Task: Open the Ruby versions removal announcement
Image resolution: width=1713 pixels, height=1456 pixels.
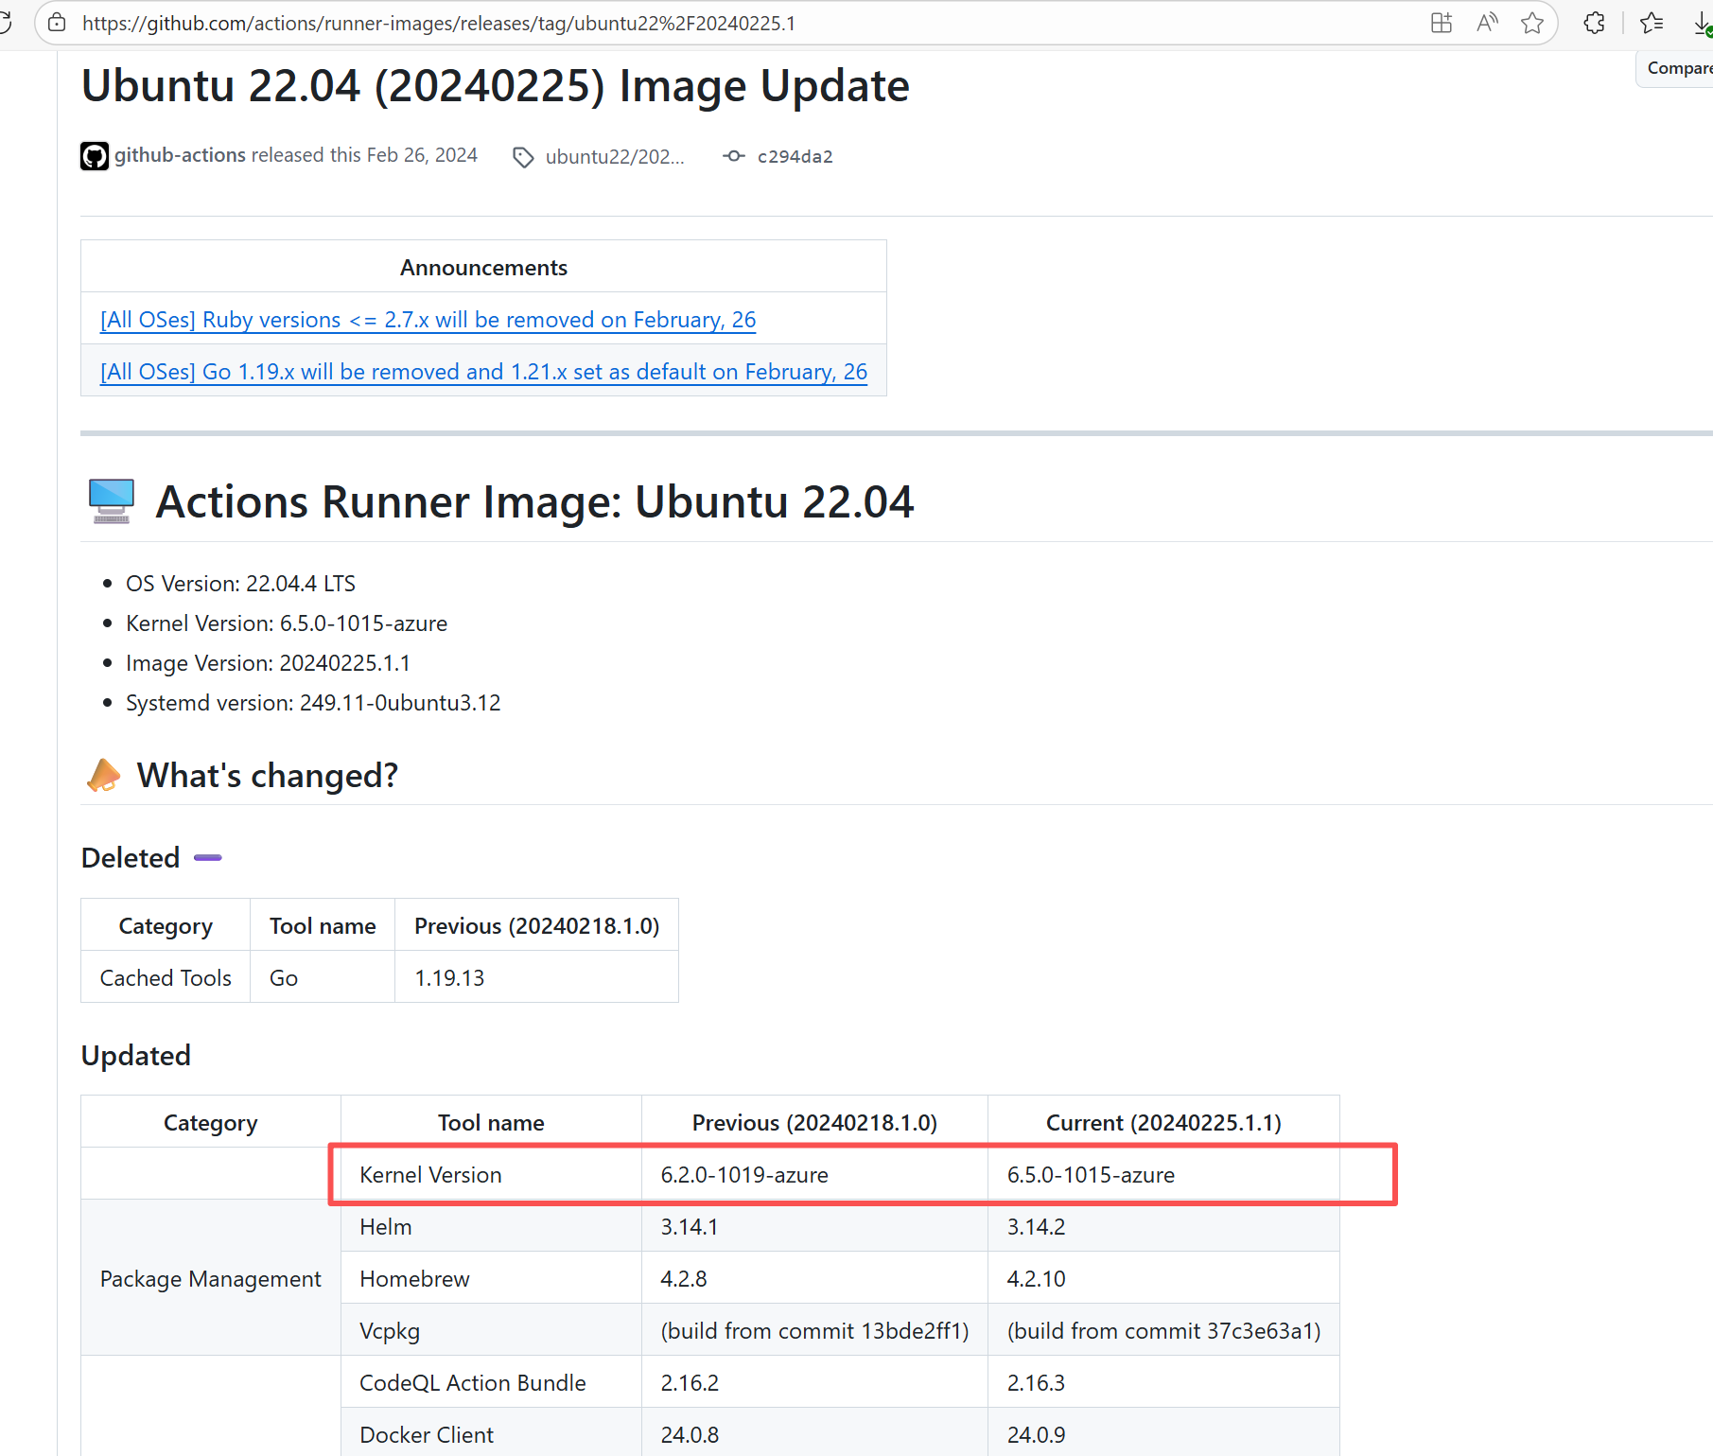Action: [428, 320]
